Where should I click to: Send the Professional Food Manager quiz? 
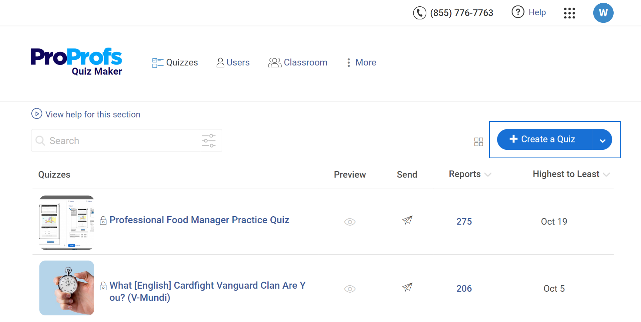click(407, 220)
